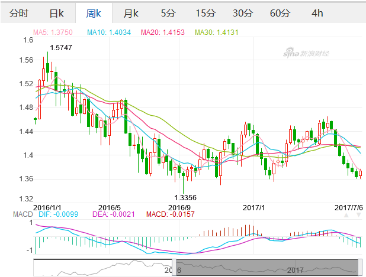Viewport: 366px width, 277px height.
Task: Select the 5分 interval tab
Action: tap(168, 13)
